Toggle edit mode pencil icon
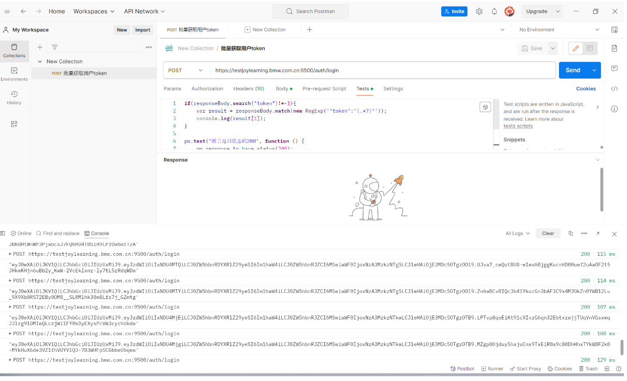 (x=576, y=48)
